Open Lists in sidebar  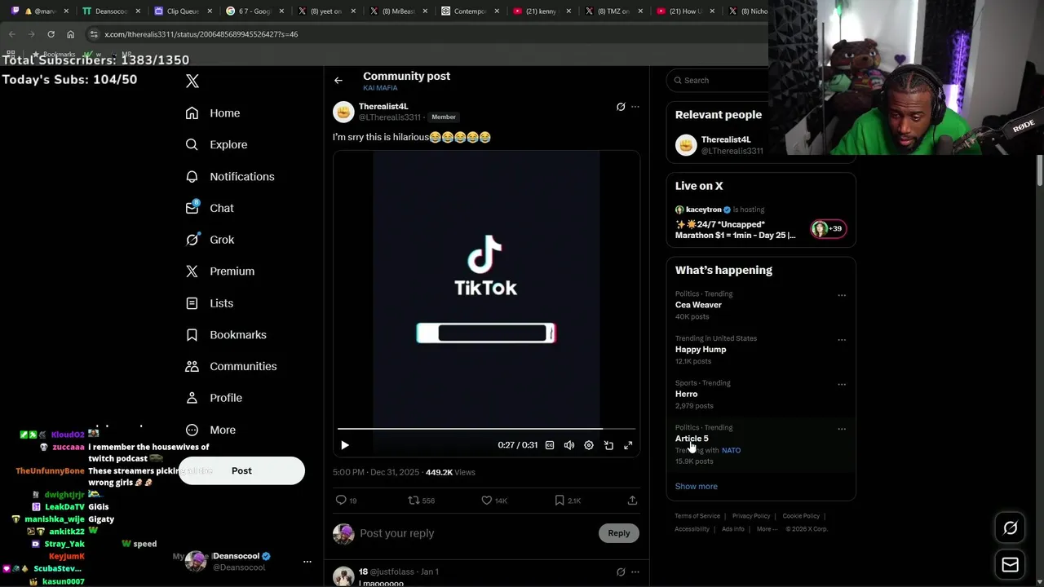pyautogui.click(x=210, y=303)
